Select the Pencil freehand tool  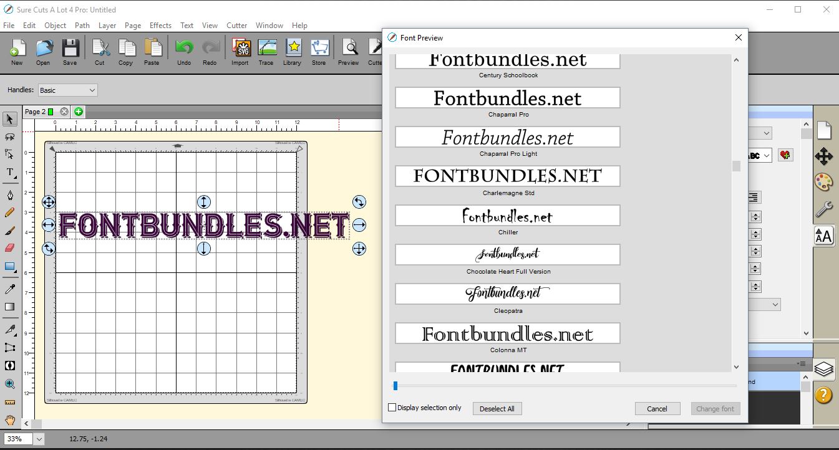point(10,213)
